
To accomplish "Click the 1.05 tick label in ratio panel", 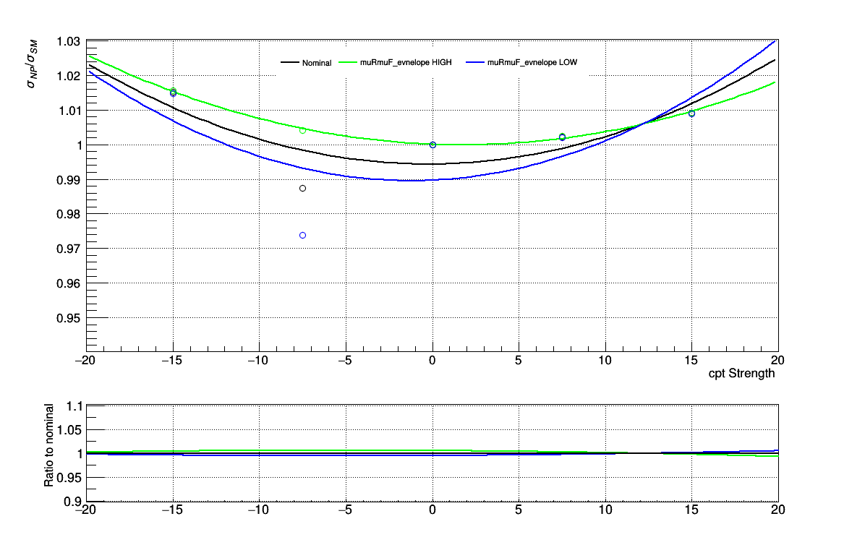I will (x=69, y=430).
